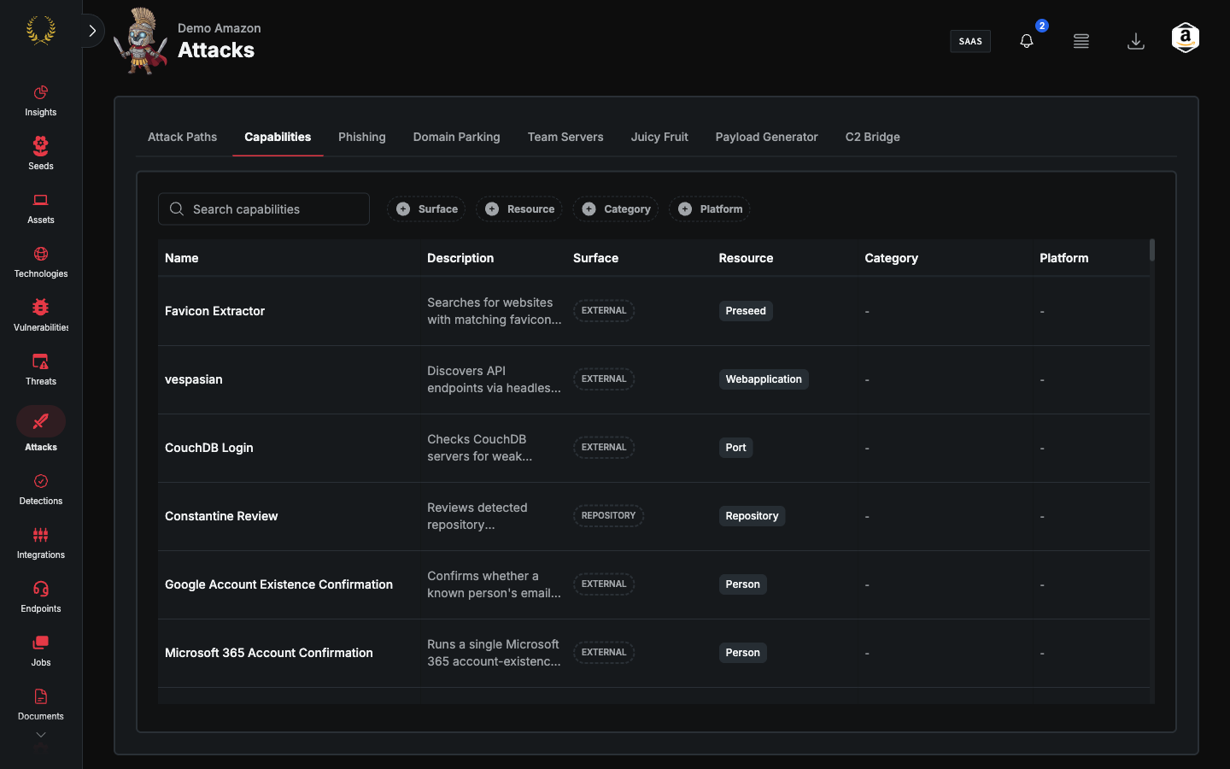
Task: Switch to the Attack Paths tab
Action: coord(182,137)
